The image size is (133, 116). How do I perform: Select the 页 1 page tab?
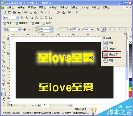(x=45, y=105)
